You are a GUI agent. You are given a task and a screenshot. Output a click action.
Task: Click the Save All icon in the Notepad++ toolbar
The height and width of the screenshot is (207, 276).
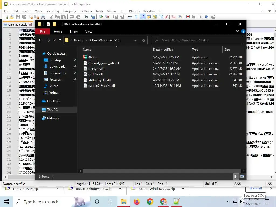(x=24, y=17)
